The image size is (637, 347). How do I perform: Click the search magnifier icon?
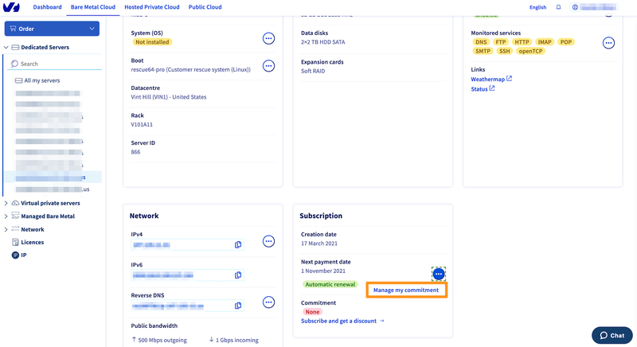pyautogui.click(x=14, y=64)
